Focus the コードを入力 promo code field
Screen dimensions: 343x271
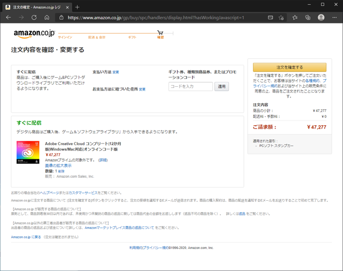(191, 87)
